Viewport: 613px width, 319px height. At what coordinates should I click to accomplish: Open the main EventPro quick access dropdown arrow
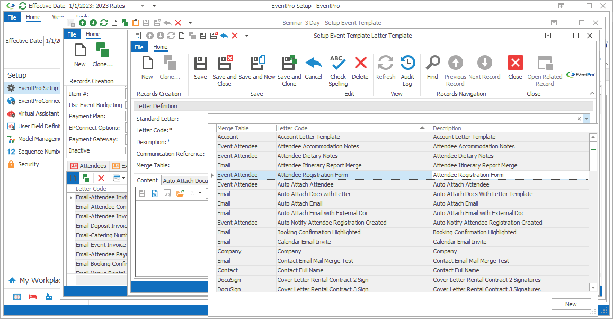(154, 6)
